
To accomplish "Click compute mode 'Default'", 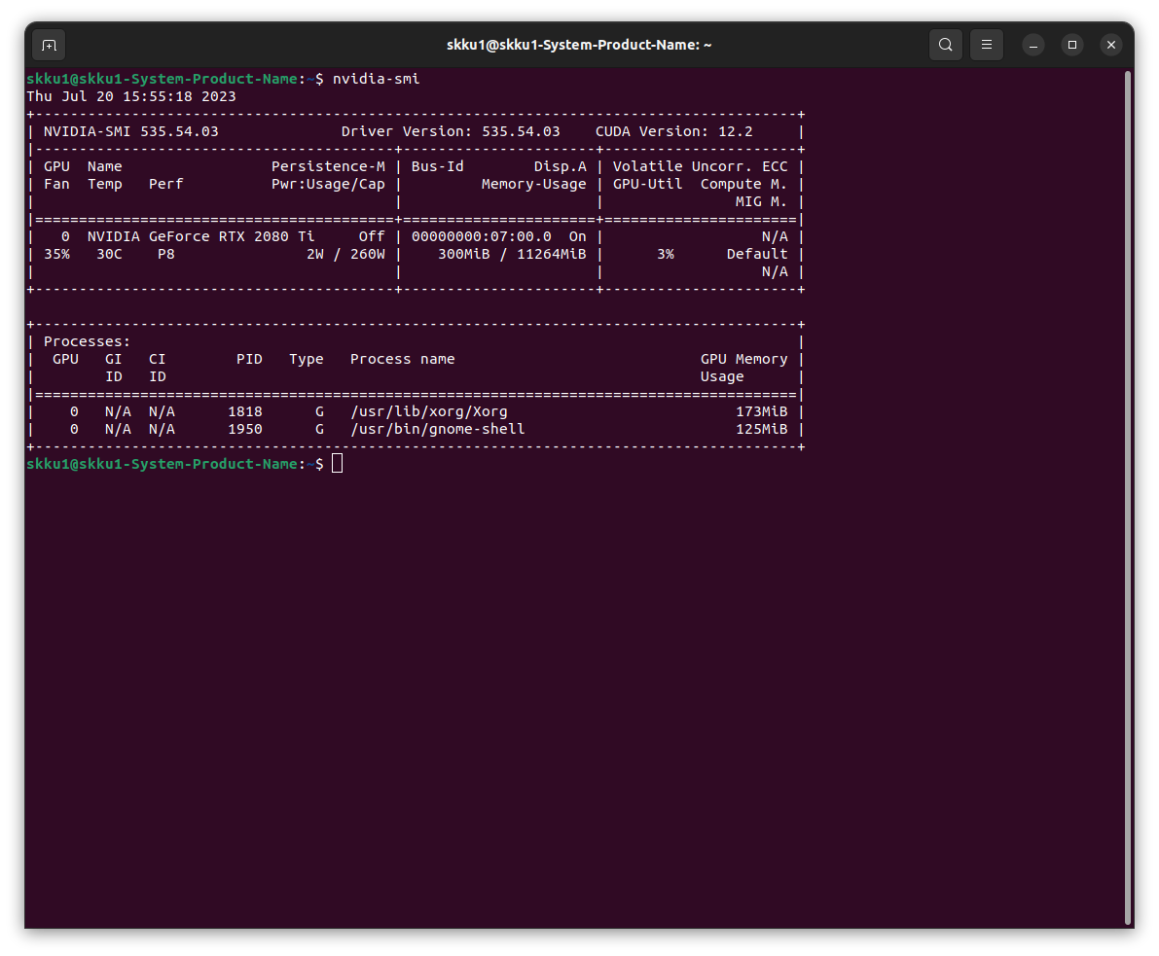I will (757, 254).
